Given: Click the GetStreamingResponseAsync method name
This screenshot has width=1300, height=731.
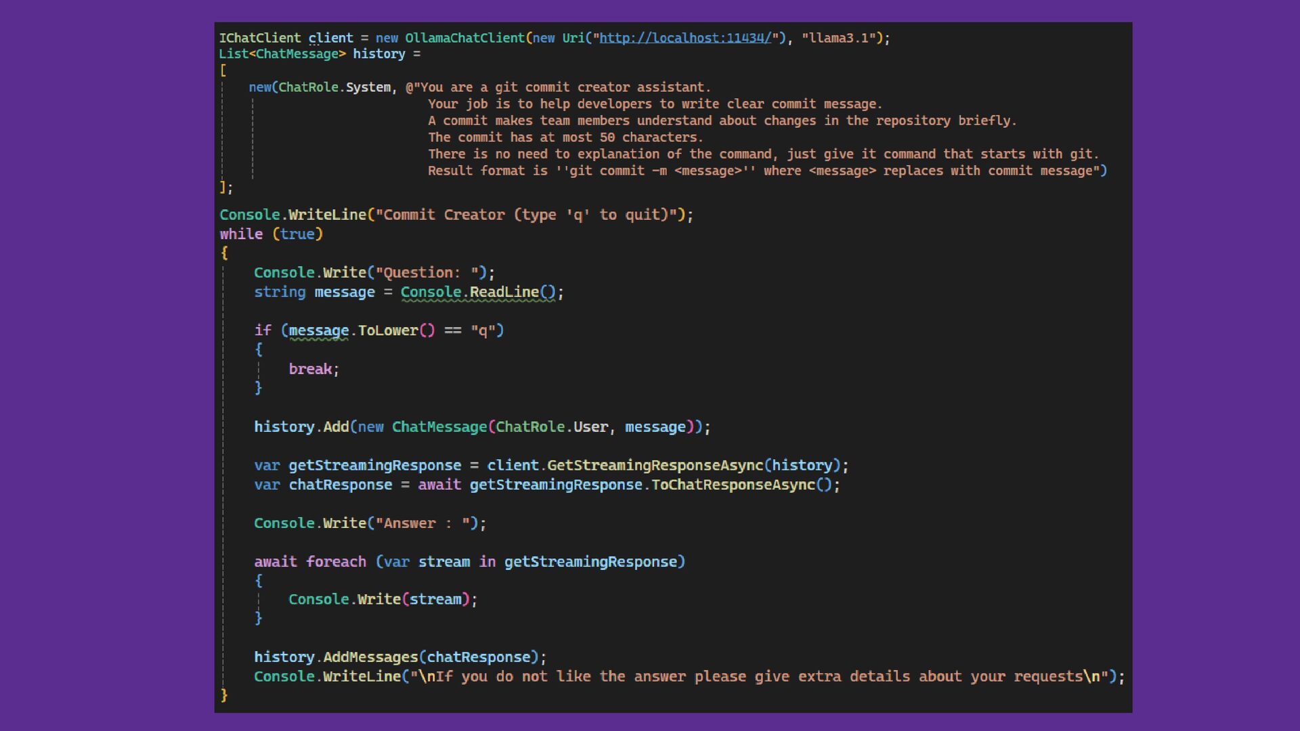Looking at the screenshot, I should click(x=655, y=466).
